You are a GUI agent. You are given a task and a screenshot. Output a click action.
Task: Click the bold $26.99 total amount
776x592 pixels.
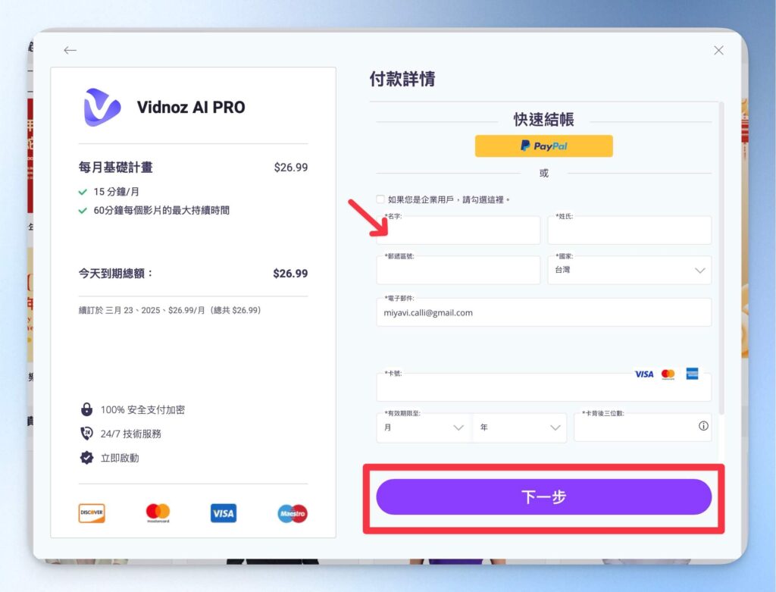[290, 273]
